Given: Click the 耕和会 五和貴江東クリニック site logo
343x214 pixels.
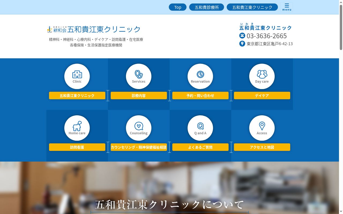Looking at the screenshot, I should point(94,29).
